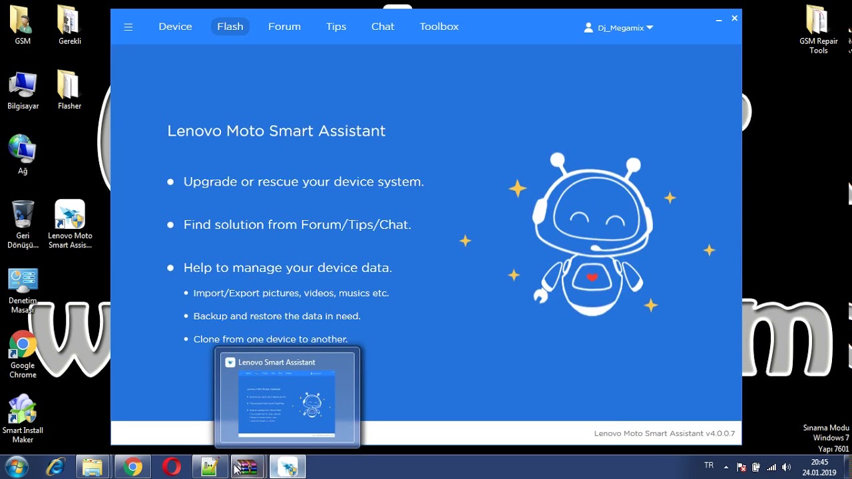Click the robot mascot illustration
Image resolution: width=852 pixels, height=479 pixels.
point(592,234)
